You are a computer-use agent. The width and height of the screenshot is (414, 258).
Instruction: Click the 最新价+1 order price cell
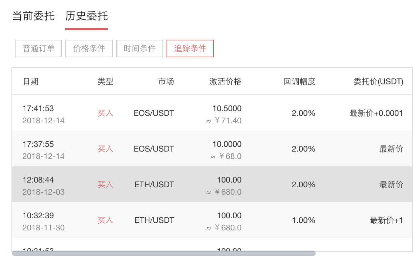pos(386,220)
